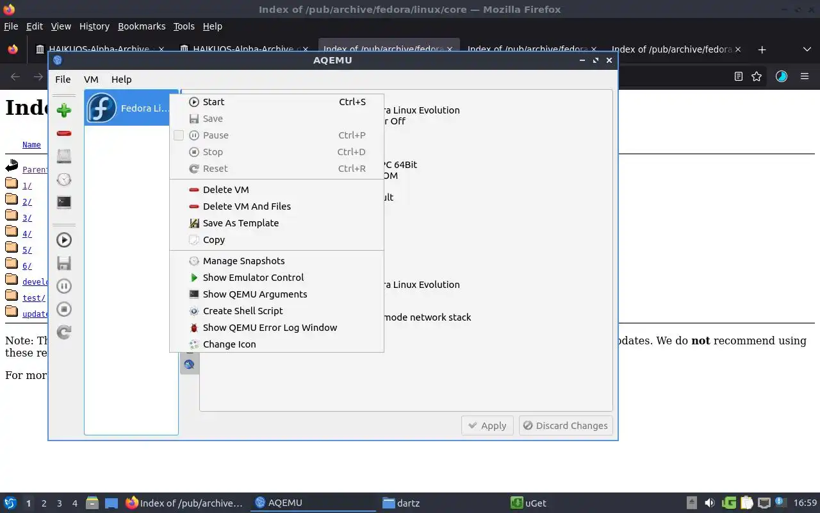Viewport: 820px width, 513px height.
Task: Sort listing by Name column link
Action: pyautogui.click(x=31, y=145)
